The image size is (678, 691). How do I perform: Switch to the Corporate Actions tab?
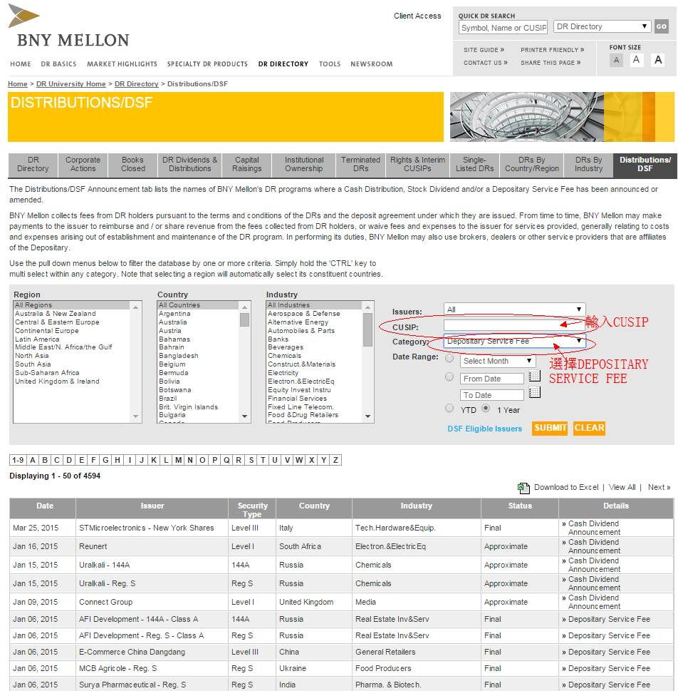(83, 165)
